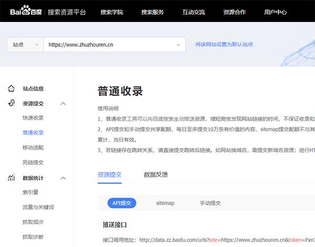Click the 站点信息 home icon
Image resolution: width=315 pixels, height=247 pixels.
[11, 89]
